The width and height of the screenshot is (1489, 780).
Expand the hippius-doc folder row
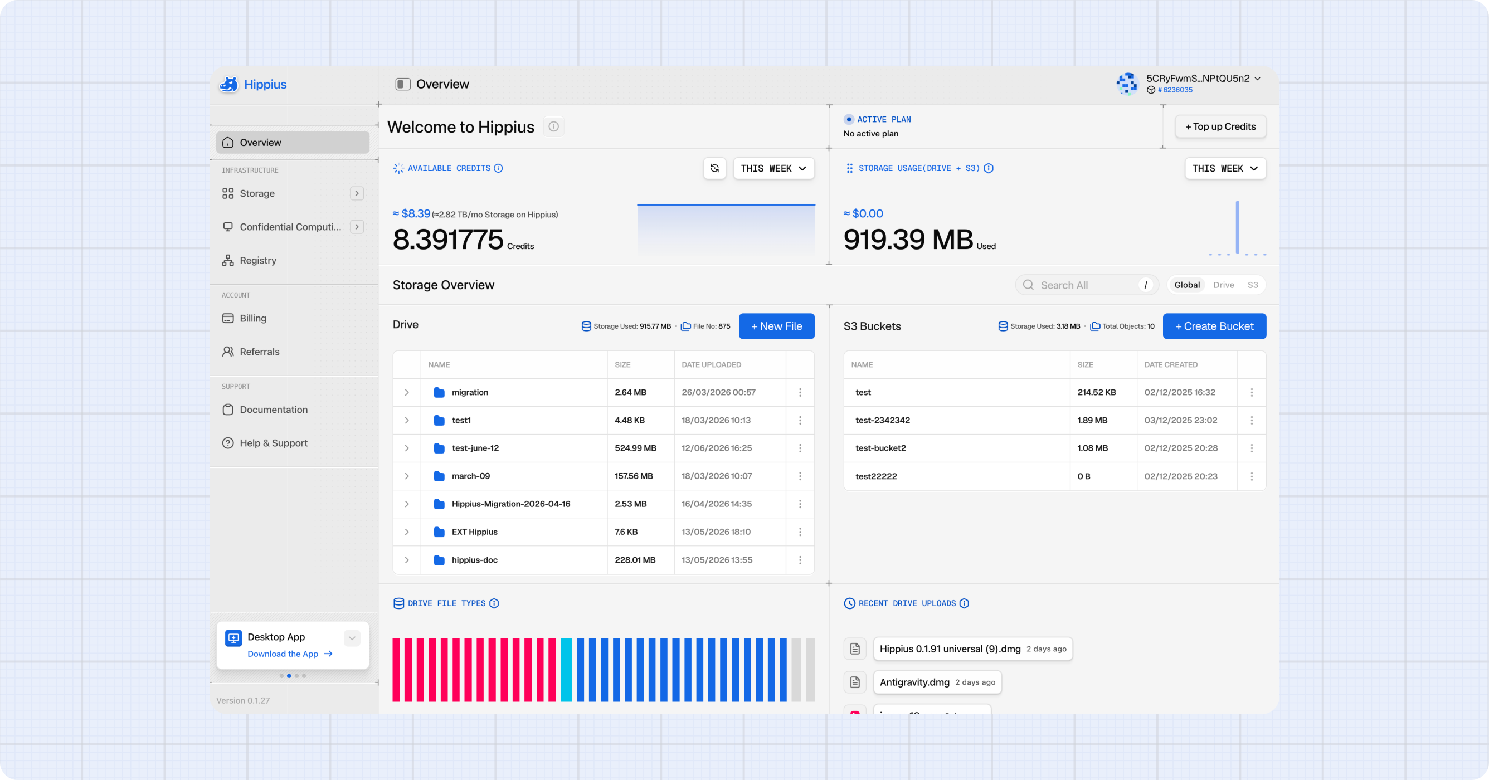(x=407, y=560)
